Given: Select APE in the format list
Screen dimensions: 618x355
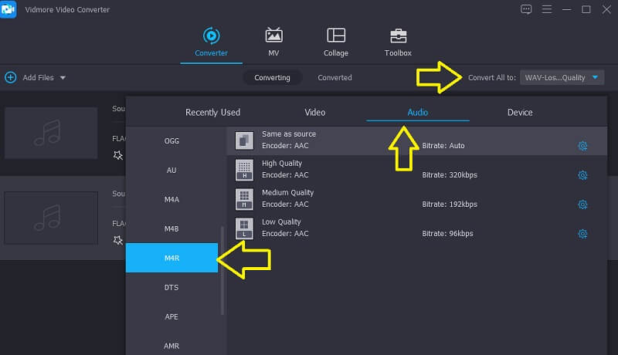Looking at the screenshot, I should click(171, 316).
